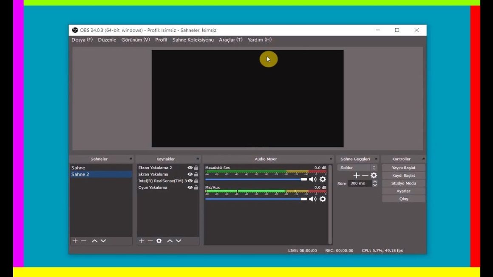
Task: Enable Stüdyo Modu
Action: [x=403, y=184]
